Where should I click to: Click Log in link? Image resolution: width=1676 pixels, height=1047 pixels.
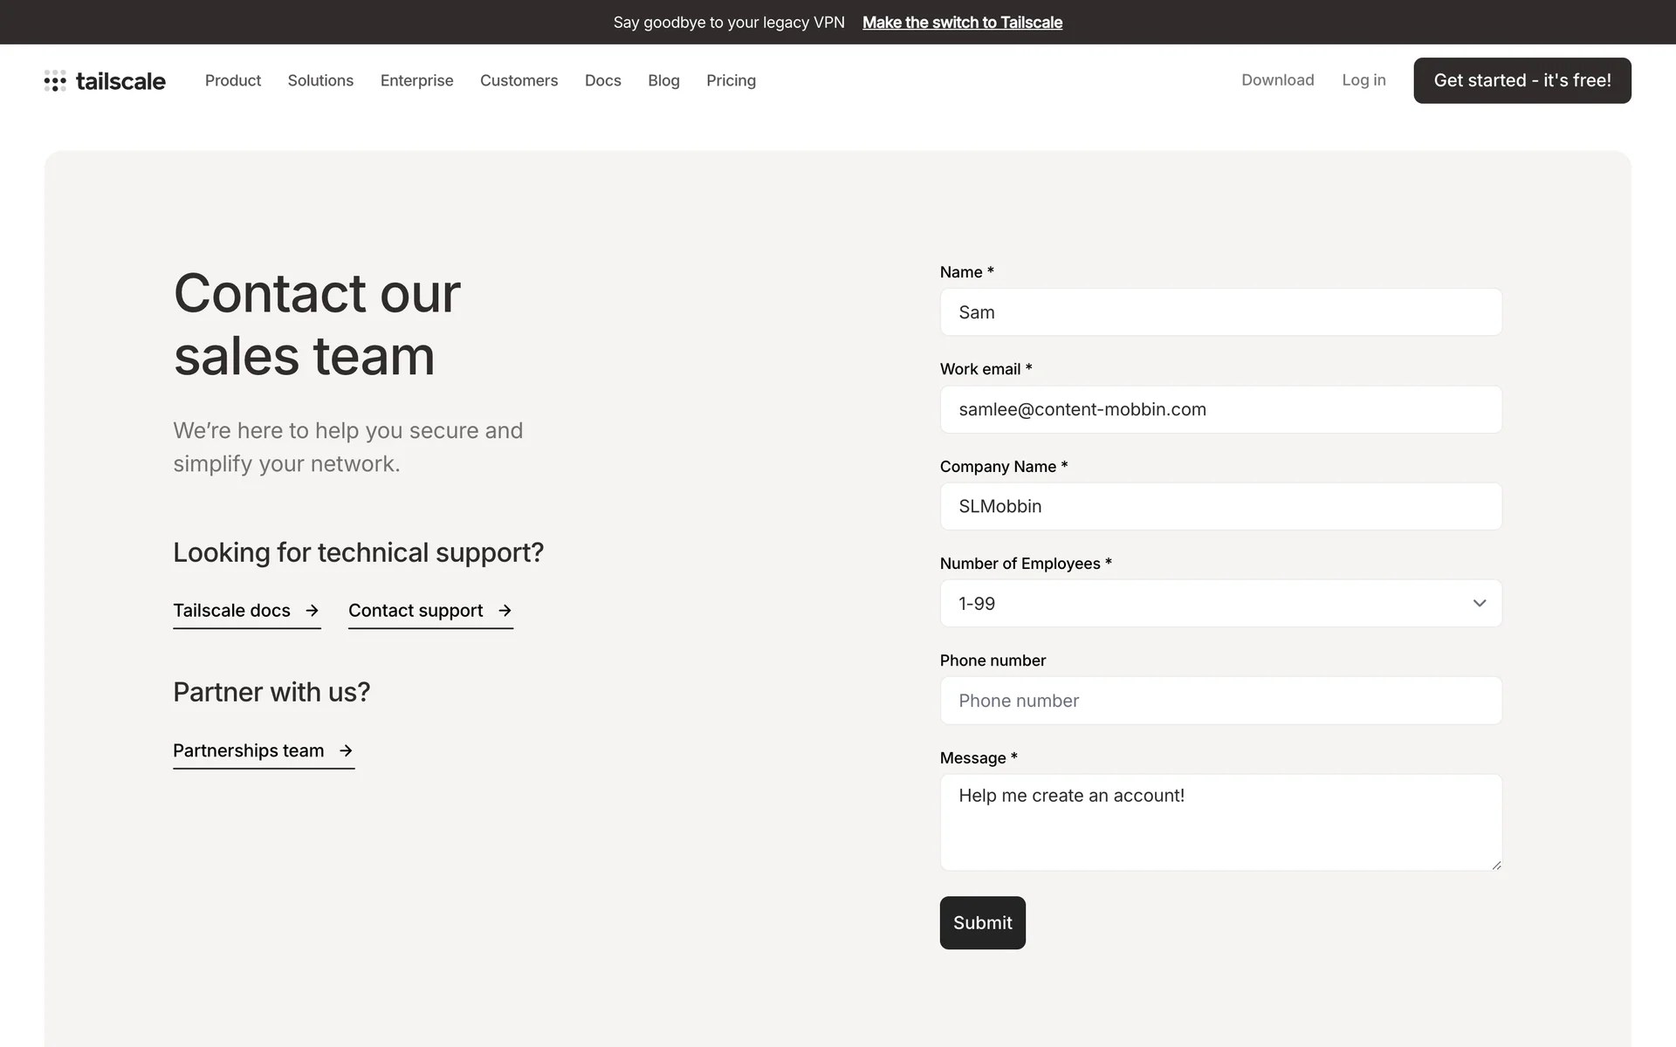pyautogui.click(x=1363, y=80)
